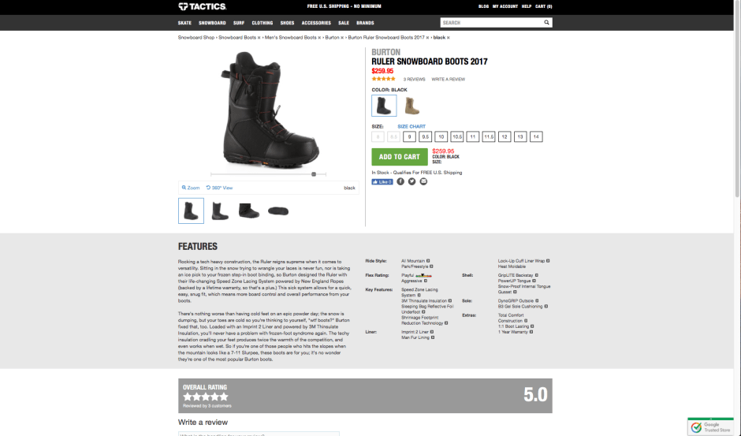This screenshot has height=436, width=741.
Task: Click the Facebook Like button
Action: pos(382,181)
